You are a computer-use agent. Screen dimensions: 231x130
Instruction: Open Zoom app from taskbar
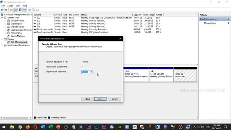coord(127,127)
